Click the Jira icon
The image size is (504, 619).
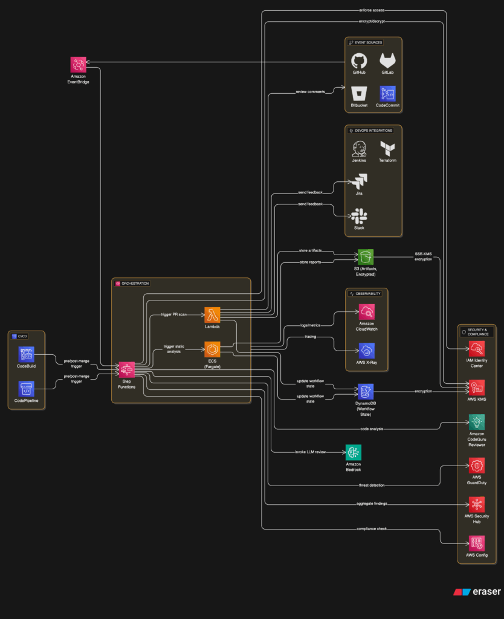tap(359, 181)
